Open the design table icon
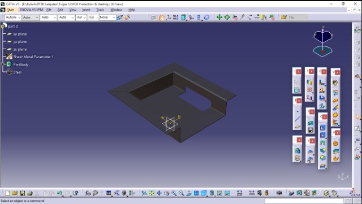This screenshot has width=362, height=204. click(109, 193)
